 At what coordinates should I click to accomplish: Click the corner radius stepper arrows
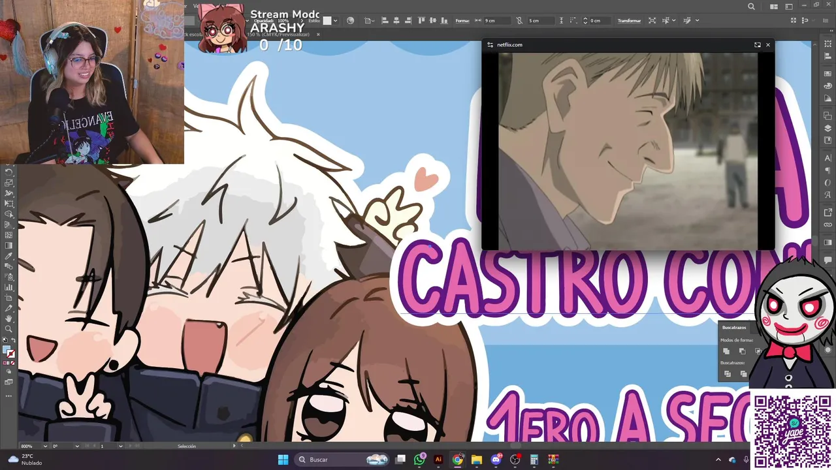tap(585, 20)
